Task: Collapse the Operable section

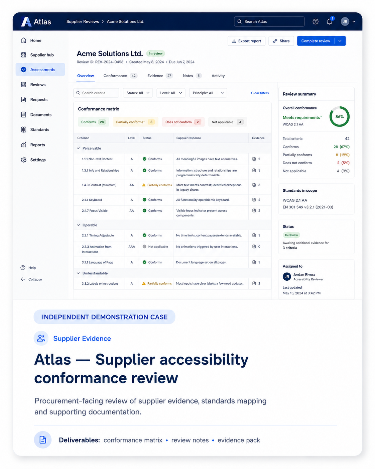Action: (79, 225)
